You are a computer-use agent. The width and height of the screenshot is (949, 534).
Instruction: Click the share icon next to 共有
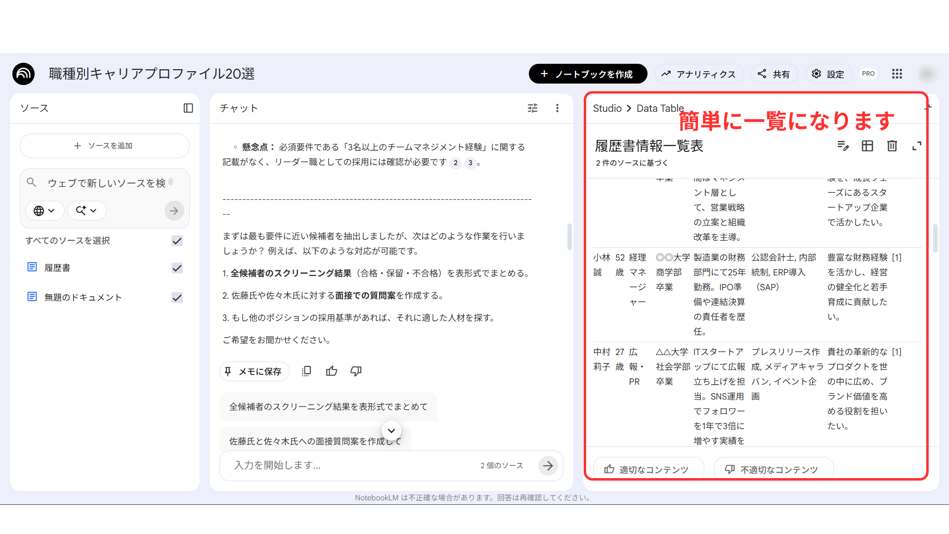point(762,74)
